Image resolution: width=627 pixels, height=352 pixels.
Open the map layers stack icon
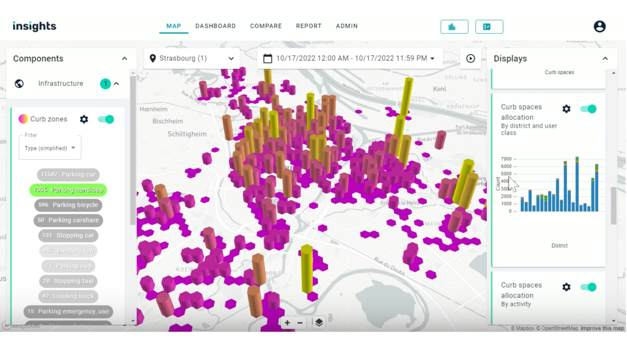coord(319,323)
